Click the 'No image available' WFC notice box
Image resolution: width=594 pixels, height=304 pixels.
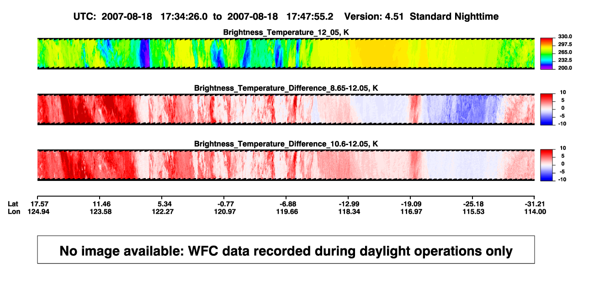[286, 250]
